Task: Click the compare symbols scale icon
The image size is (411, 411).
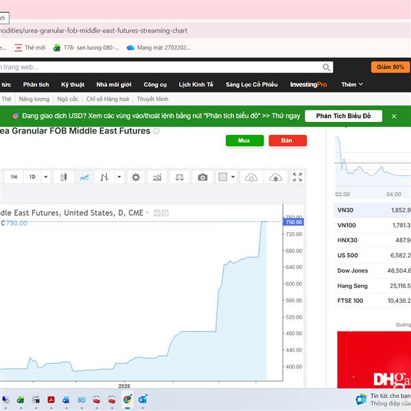Action: 179,177
